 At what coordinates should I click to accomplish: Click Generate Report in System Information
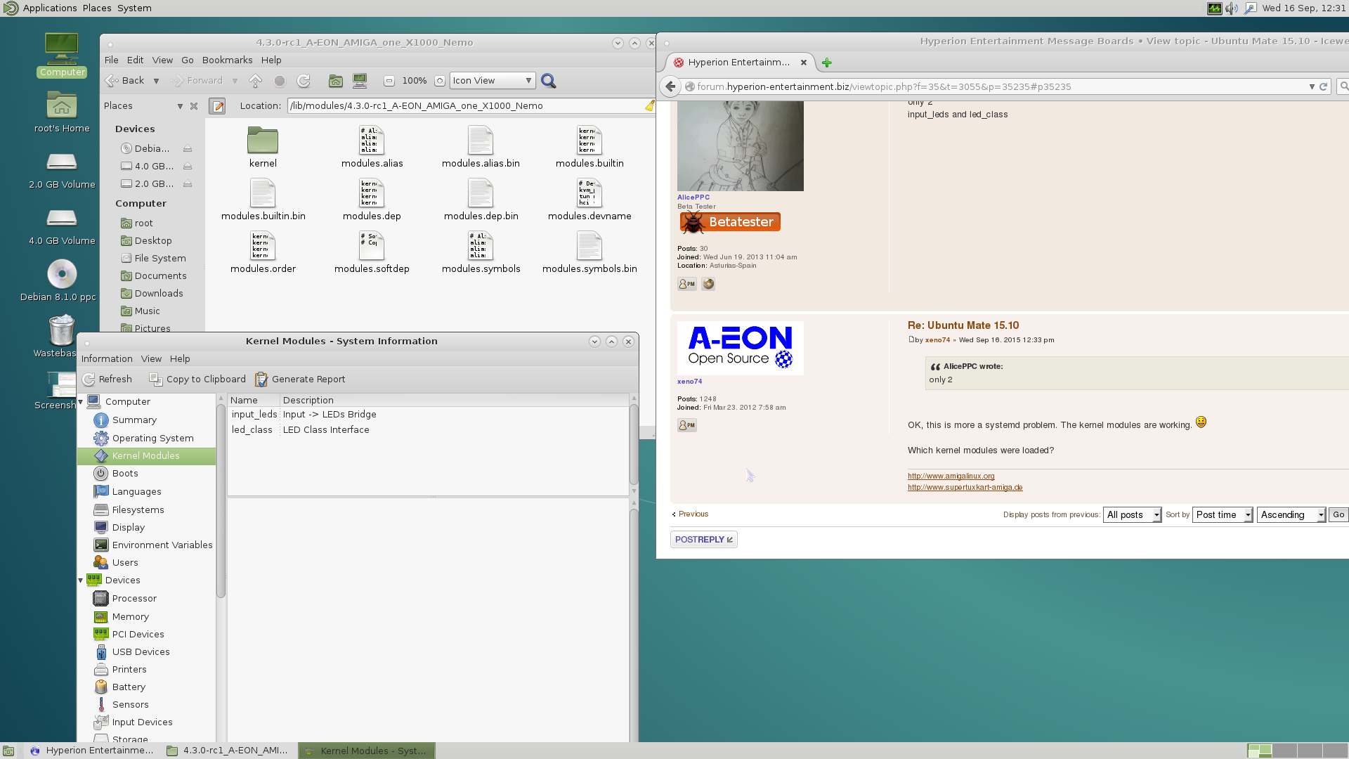(300, 379)
